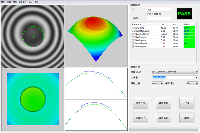Click the green PASS status indicator
The image size is (200, 133).
click(184, 14)
